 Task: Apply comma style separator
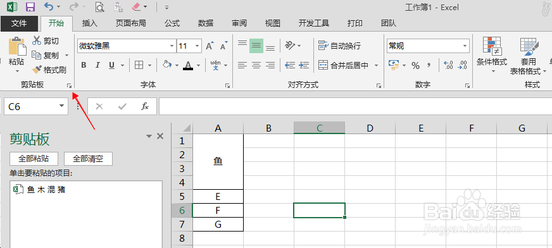(429, 65)
